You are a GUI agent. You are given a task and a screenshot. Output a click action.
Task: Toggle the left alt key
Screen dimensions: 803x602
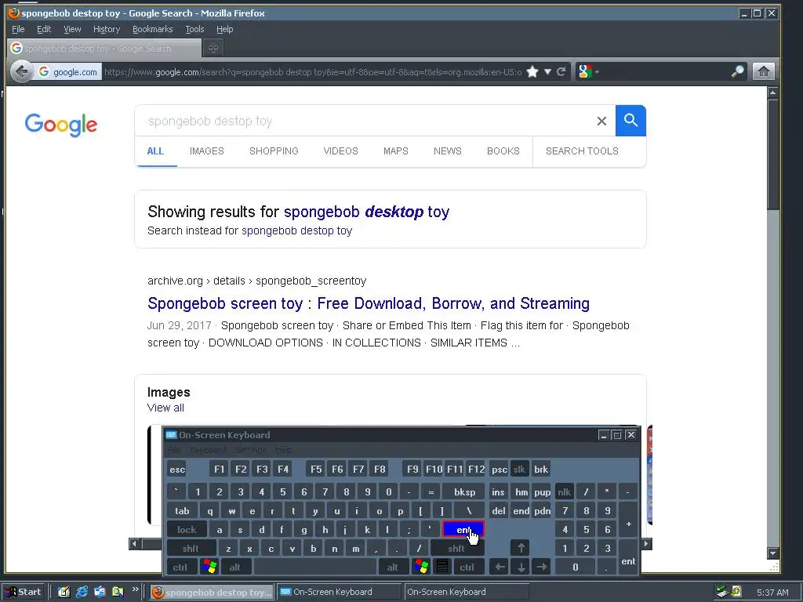pyautogui.click(x=235, y=567)
